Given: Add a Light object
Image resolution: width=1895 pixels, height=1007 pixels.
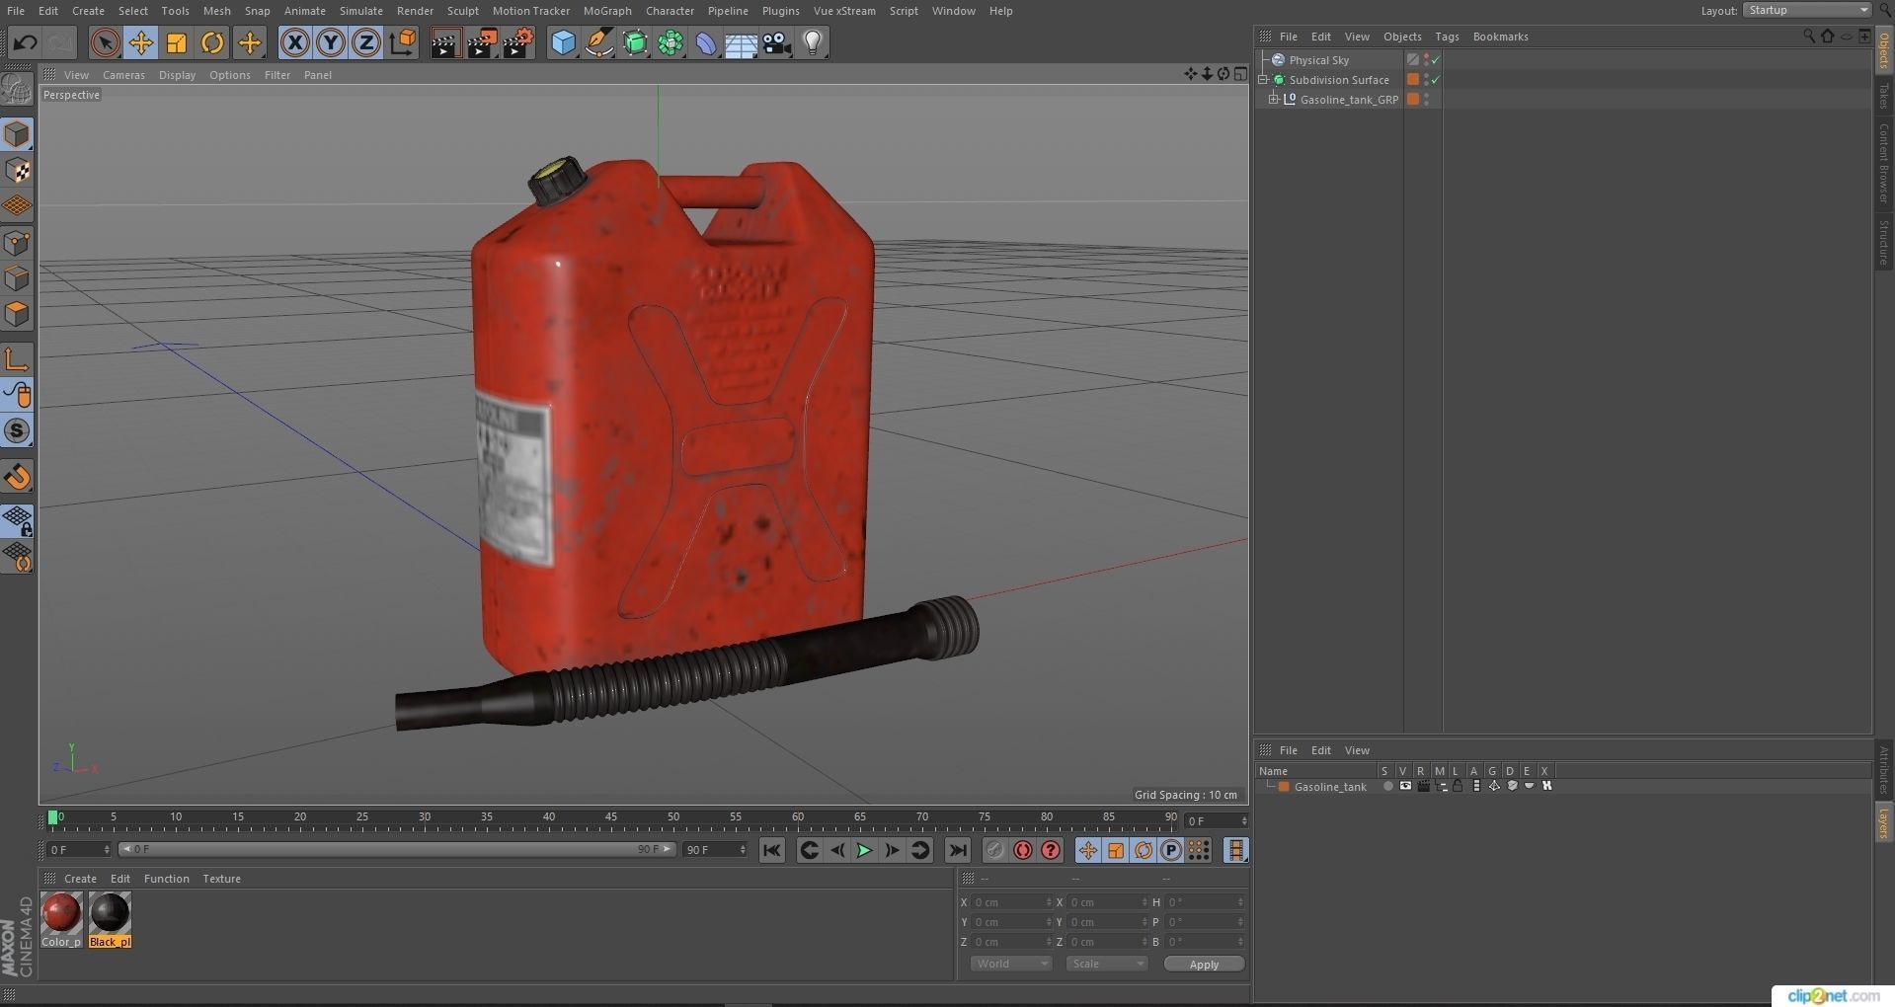Looking at the screenshot, I should 813,42.
